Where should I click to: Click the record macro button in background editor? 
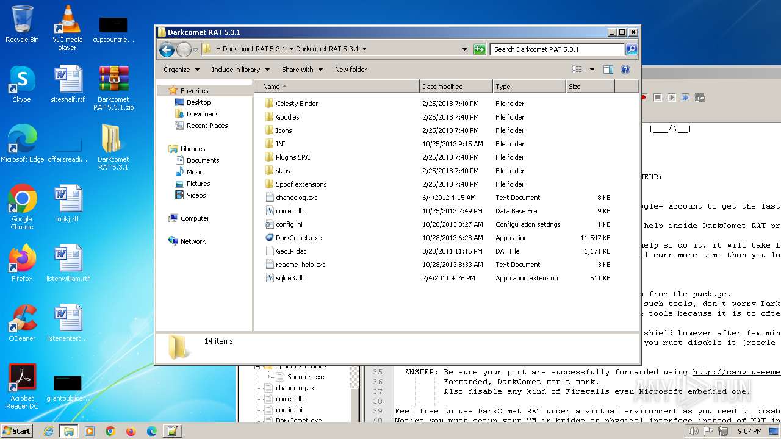click(x=643, y=98)
